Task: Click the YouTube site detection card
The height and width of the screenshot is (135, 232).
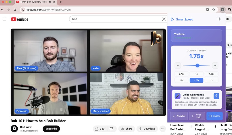Action: point(196,36)
